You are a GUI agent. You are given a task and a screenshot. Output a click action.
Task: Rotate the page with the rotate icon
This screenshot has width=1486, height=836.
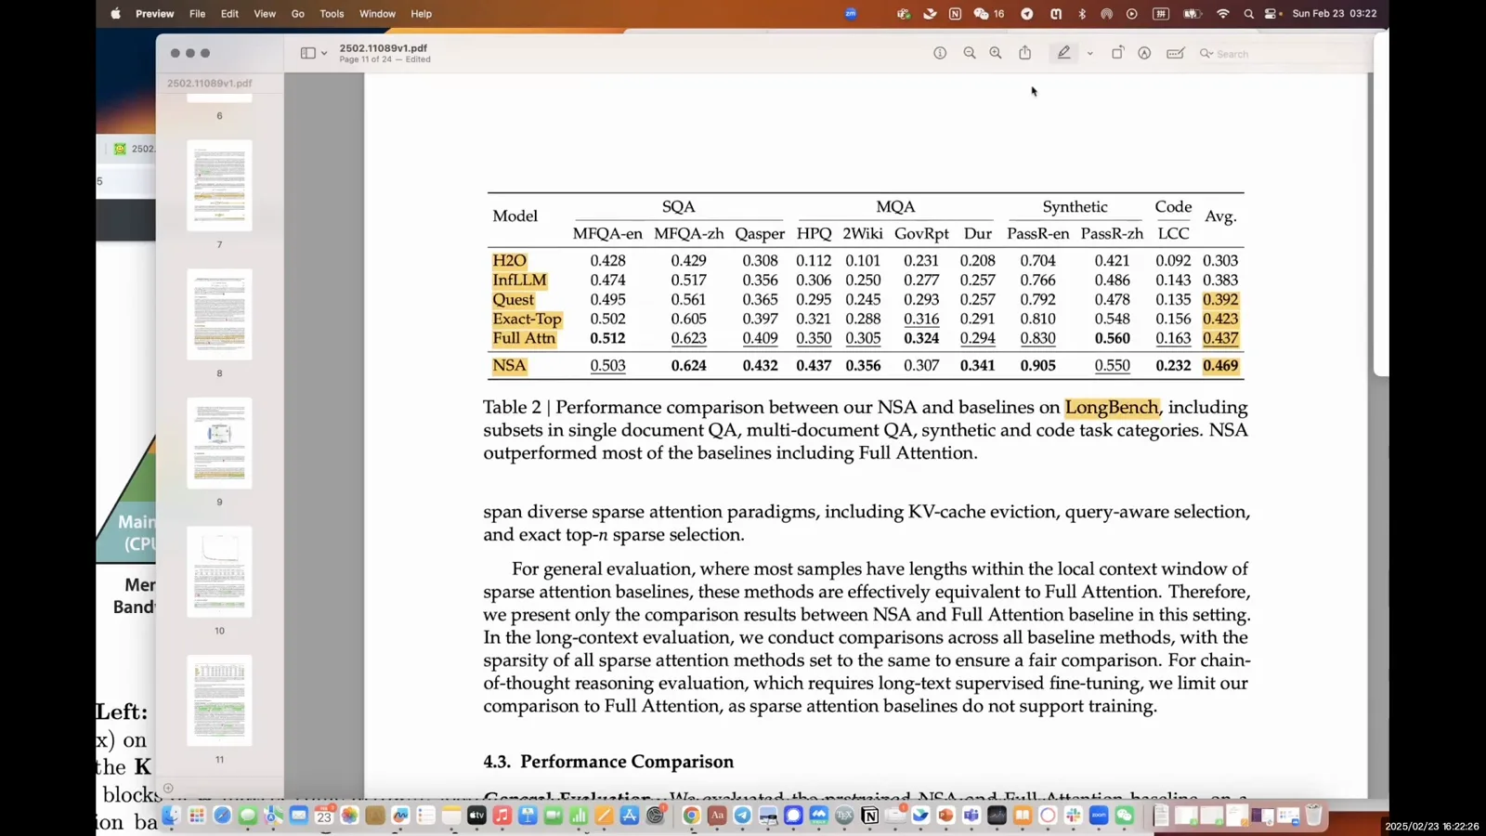click(x=1117, y=53)
